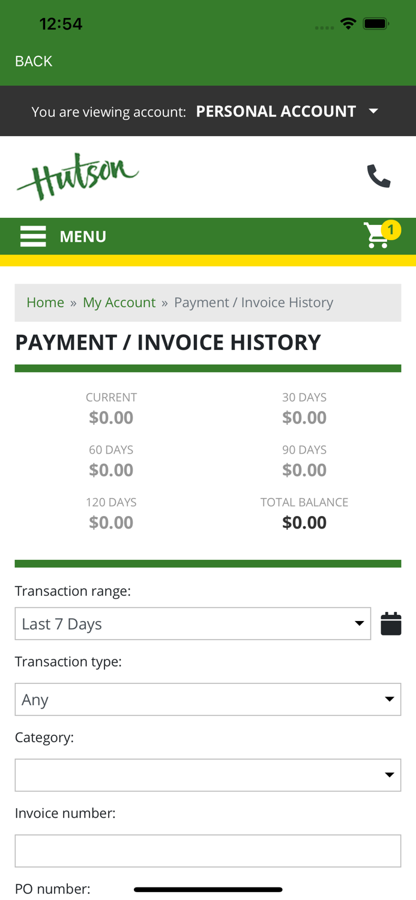The image size is (416, 900).
Task: Open the MENU item
Action: (82, 236)
